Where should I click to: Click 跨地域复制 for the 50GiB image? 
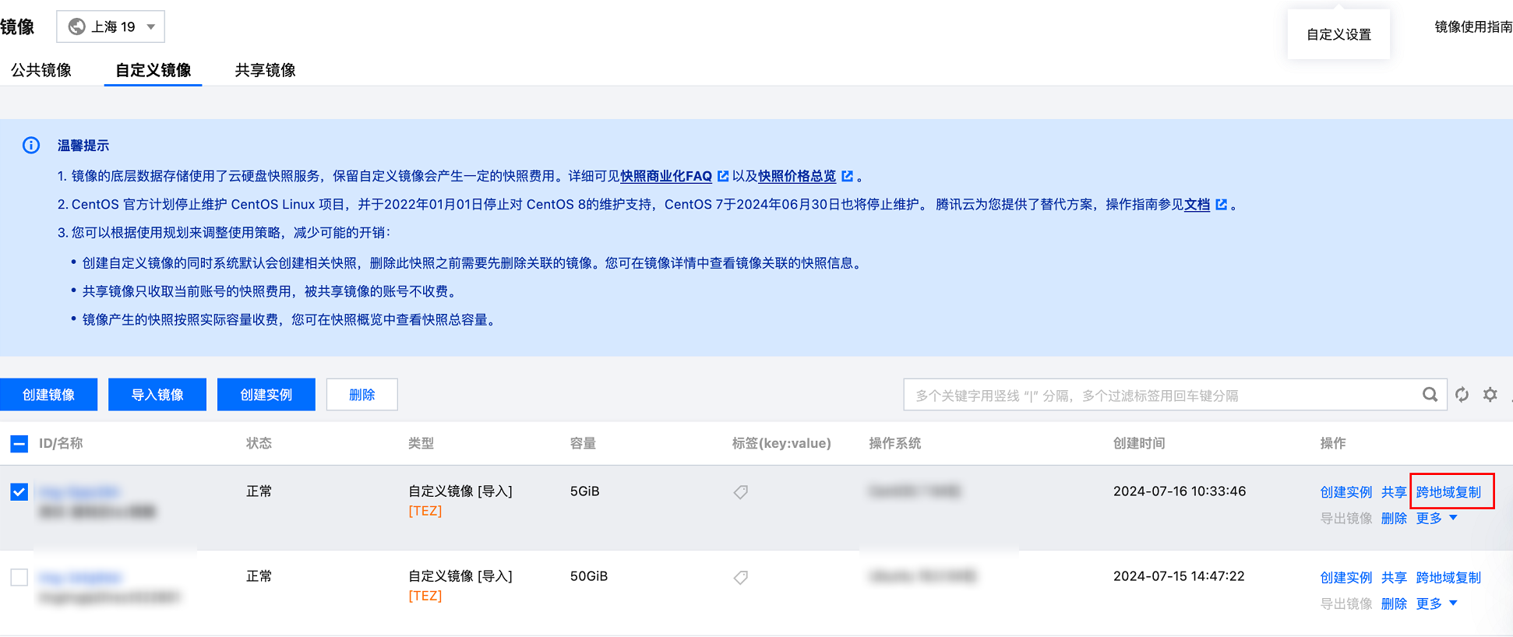(x=1448, y=578)
